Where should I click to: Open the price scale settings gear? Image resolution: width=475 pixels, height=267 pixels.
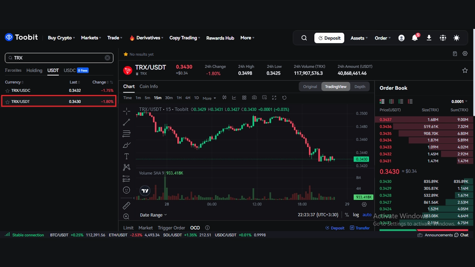click(364, 205)
